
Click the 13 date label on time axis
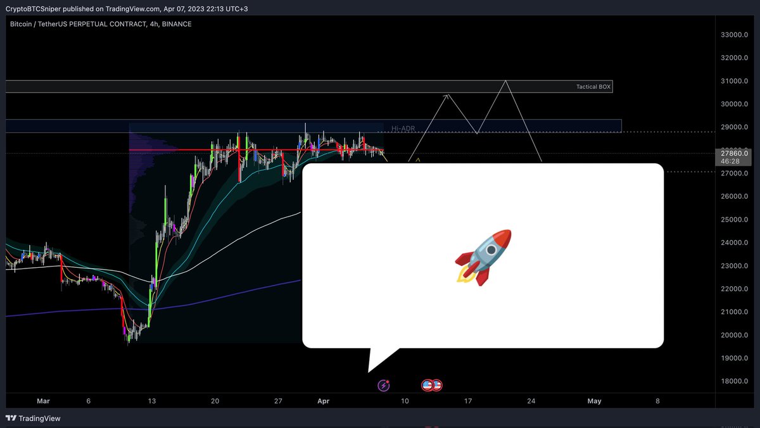(x=152, y=401)
